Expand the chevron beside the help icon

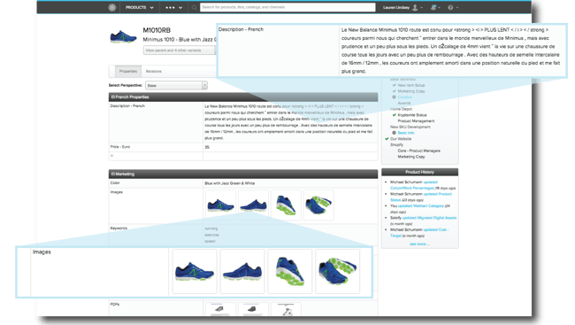pos(457,7)
